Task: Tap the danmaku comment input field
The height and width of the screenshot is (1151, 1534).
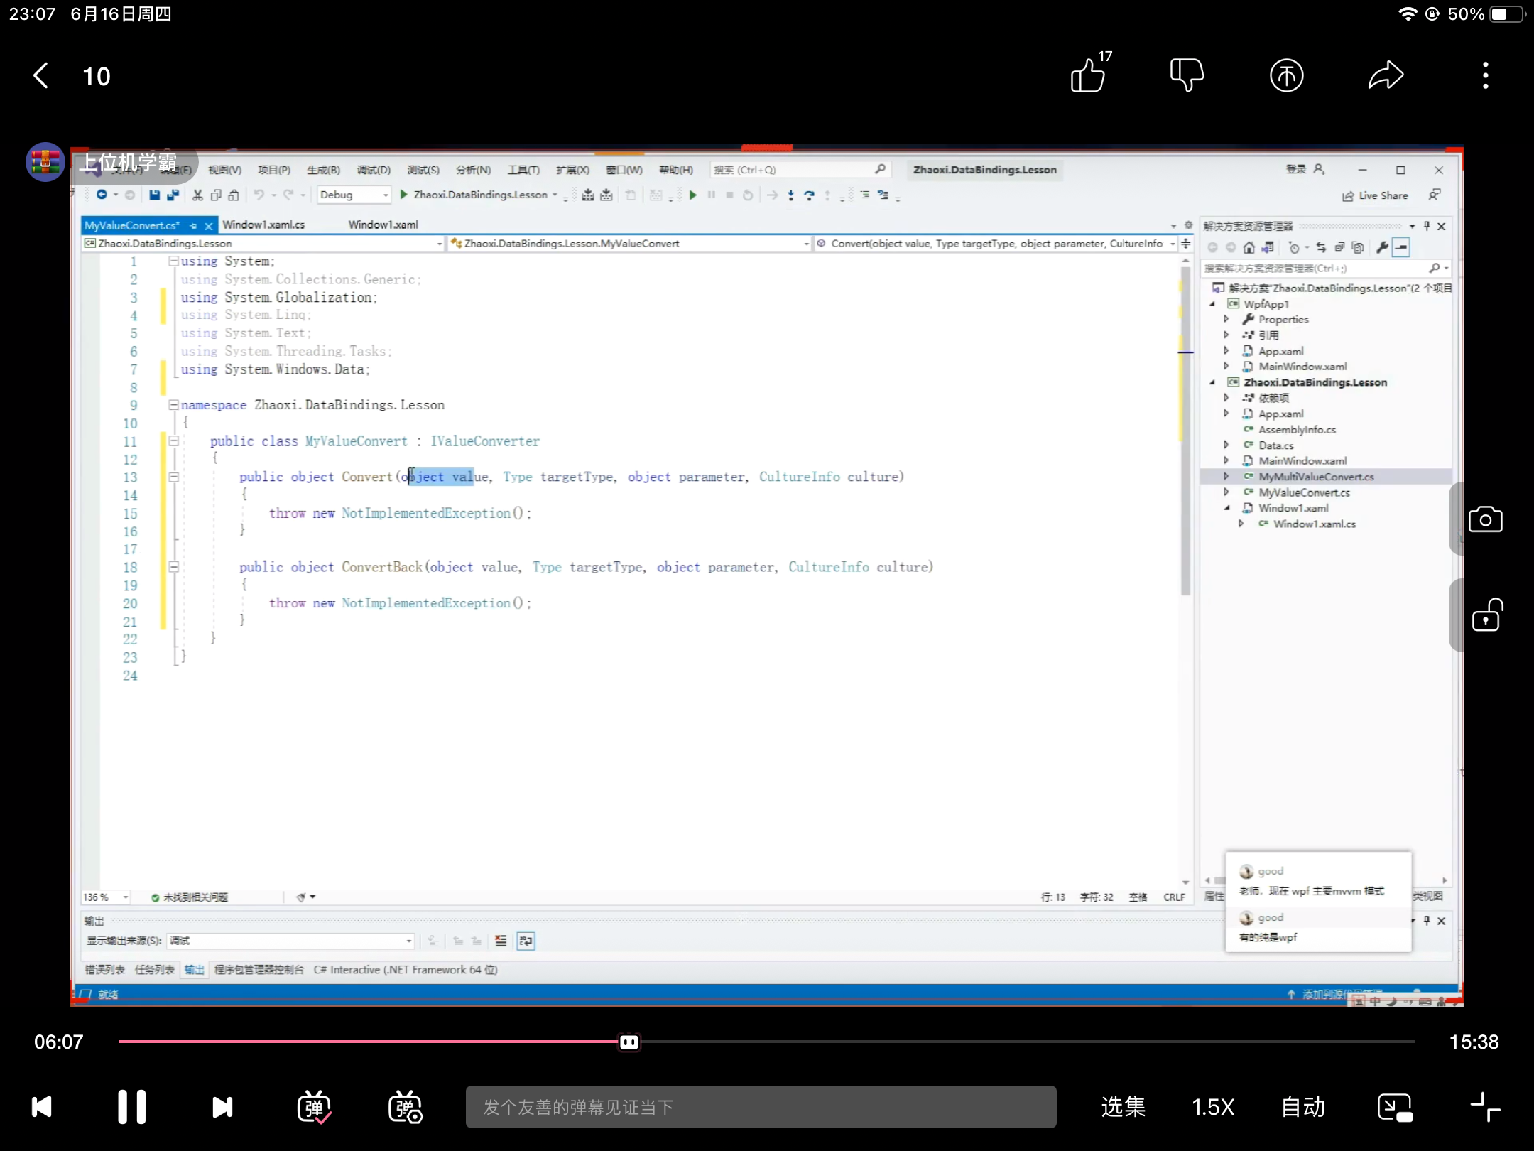Action: (x=761, y=1107)
